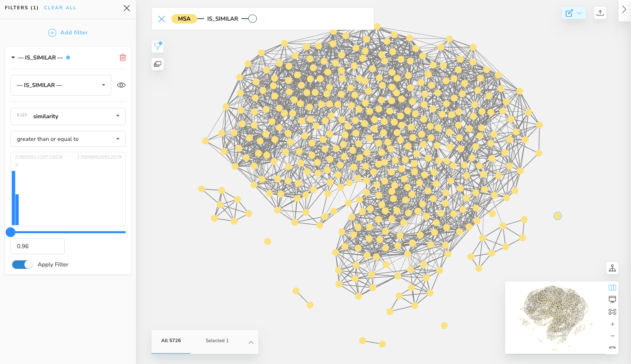Expand the card list chevron
Screen dimensions: 631x364
251,342
